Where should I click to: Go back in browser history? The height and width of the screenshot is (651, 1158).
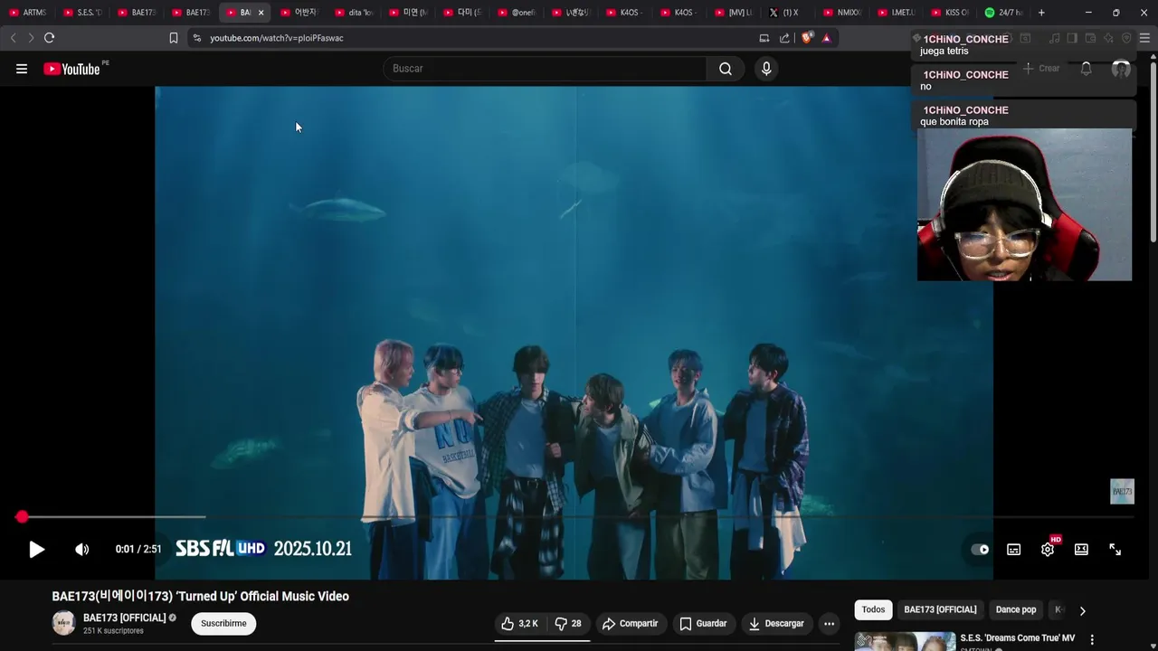[13, 38]
